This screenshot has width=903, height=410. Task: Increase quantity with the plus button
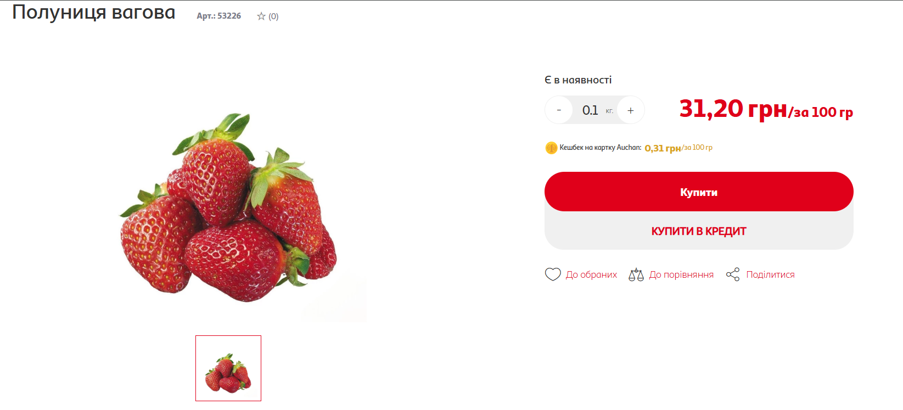631,110
